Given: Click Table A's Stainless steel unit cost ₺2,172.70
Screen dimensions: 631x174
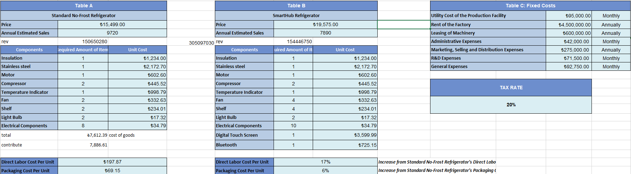Looking at the screenshot, I should coord(137,67).
